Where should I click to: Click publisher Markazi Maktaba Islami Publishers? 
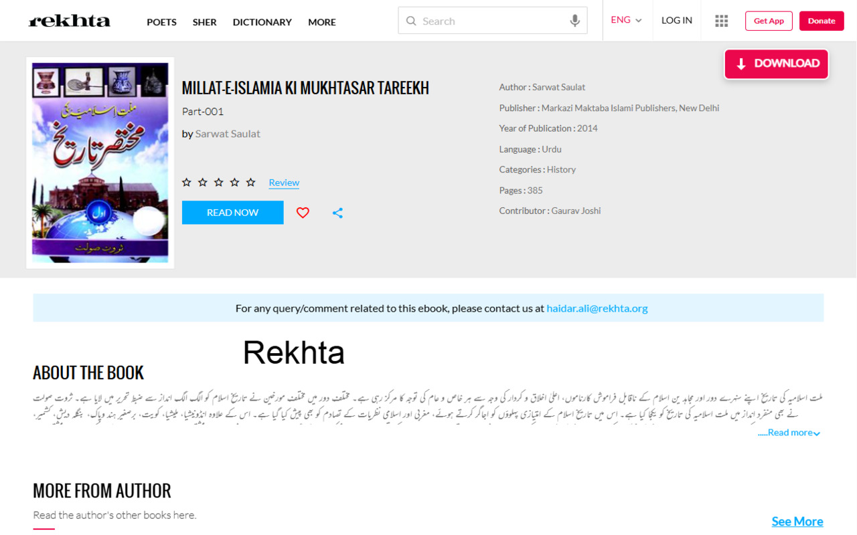(x=630, y=108)
